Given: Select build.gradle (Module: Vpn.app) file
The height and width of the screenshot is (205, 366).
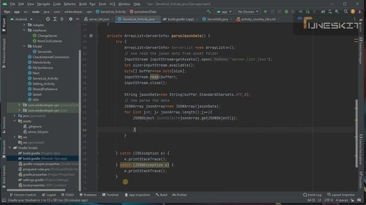Looking at the screenshot, I should (43, 158).
